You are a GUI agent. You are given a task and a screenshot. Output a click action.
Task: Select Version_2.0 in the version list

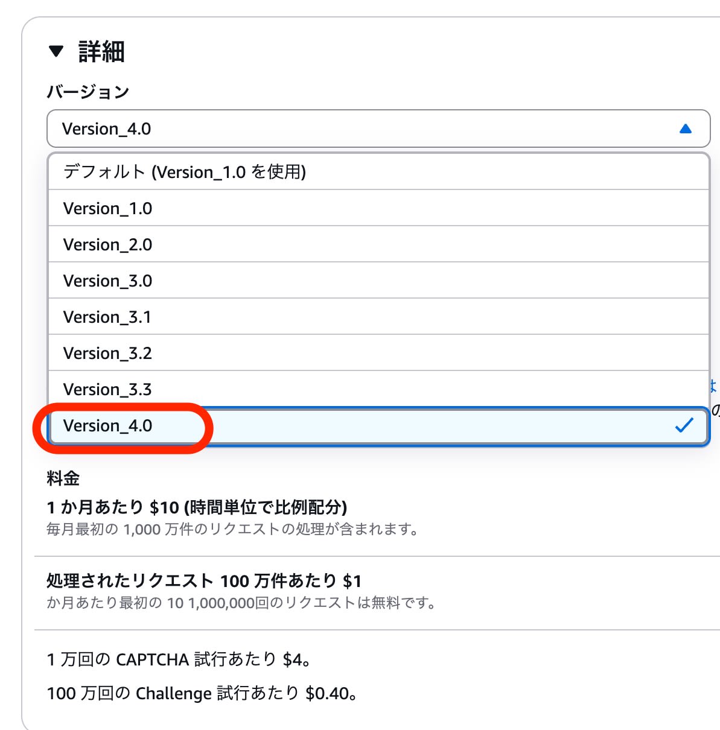(x=107, y=245)
